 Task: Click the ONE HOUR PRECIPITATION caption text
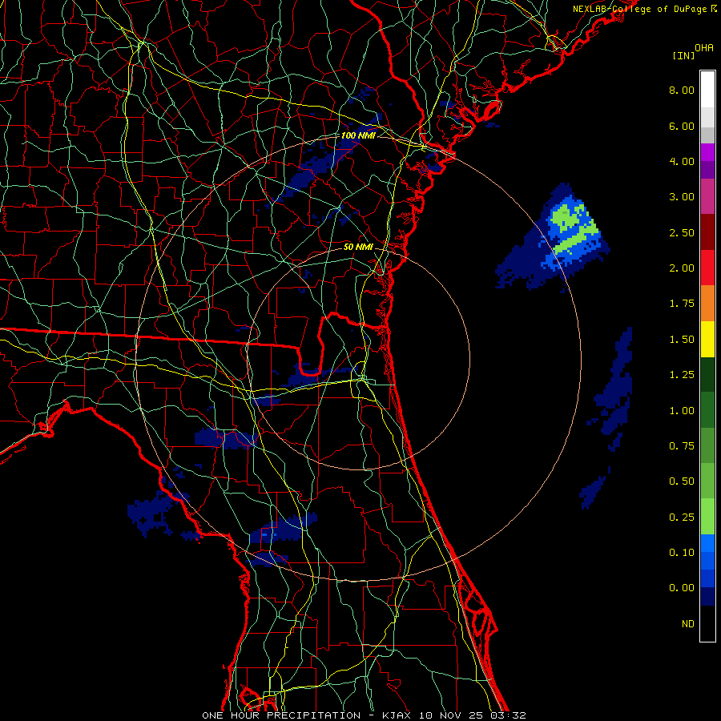pos(281,715)
